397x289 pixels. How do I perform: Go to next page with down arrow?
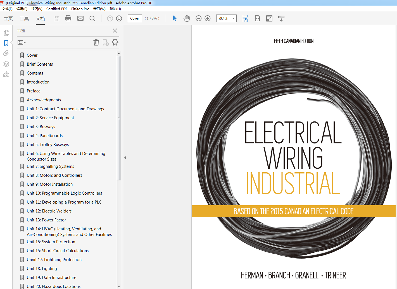pos(119,18)
